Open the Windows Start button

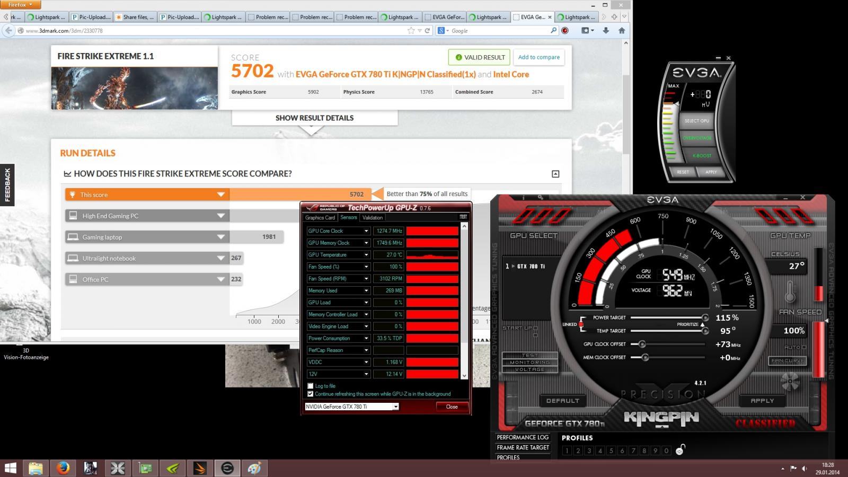click(x=10, y=468)
